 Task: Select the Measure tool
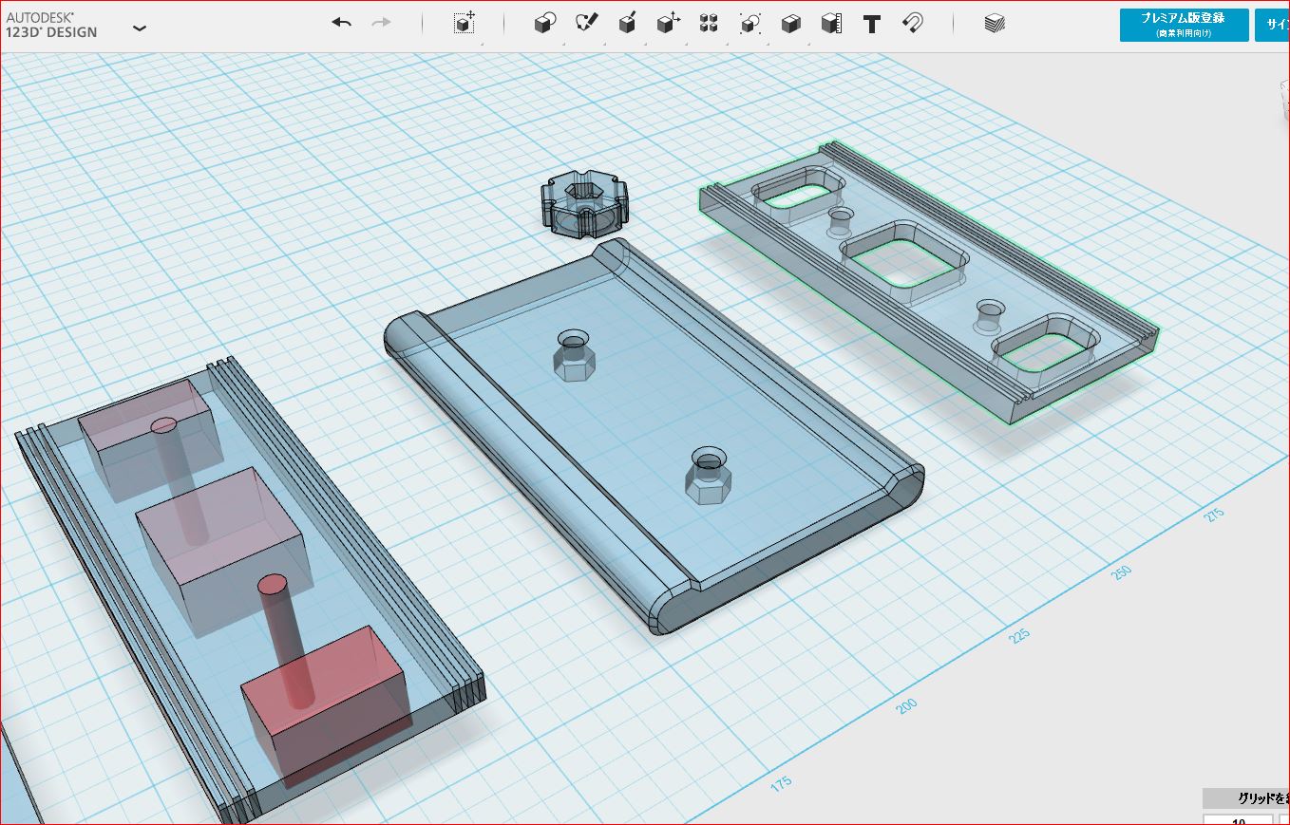point(831,24)
